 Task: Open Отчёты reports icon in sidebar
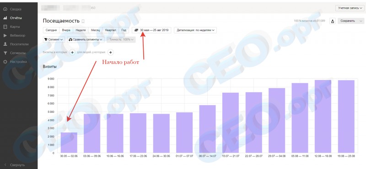click(5, 18)
